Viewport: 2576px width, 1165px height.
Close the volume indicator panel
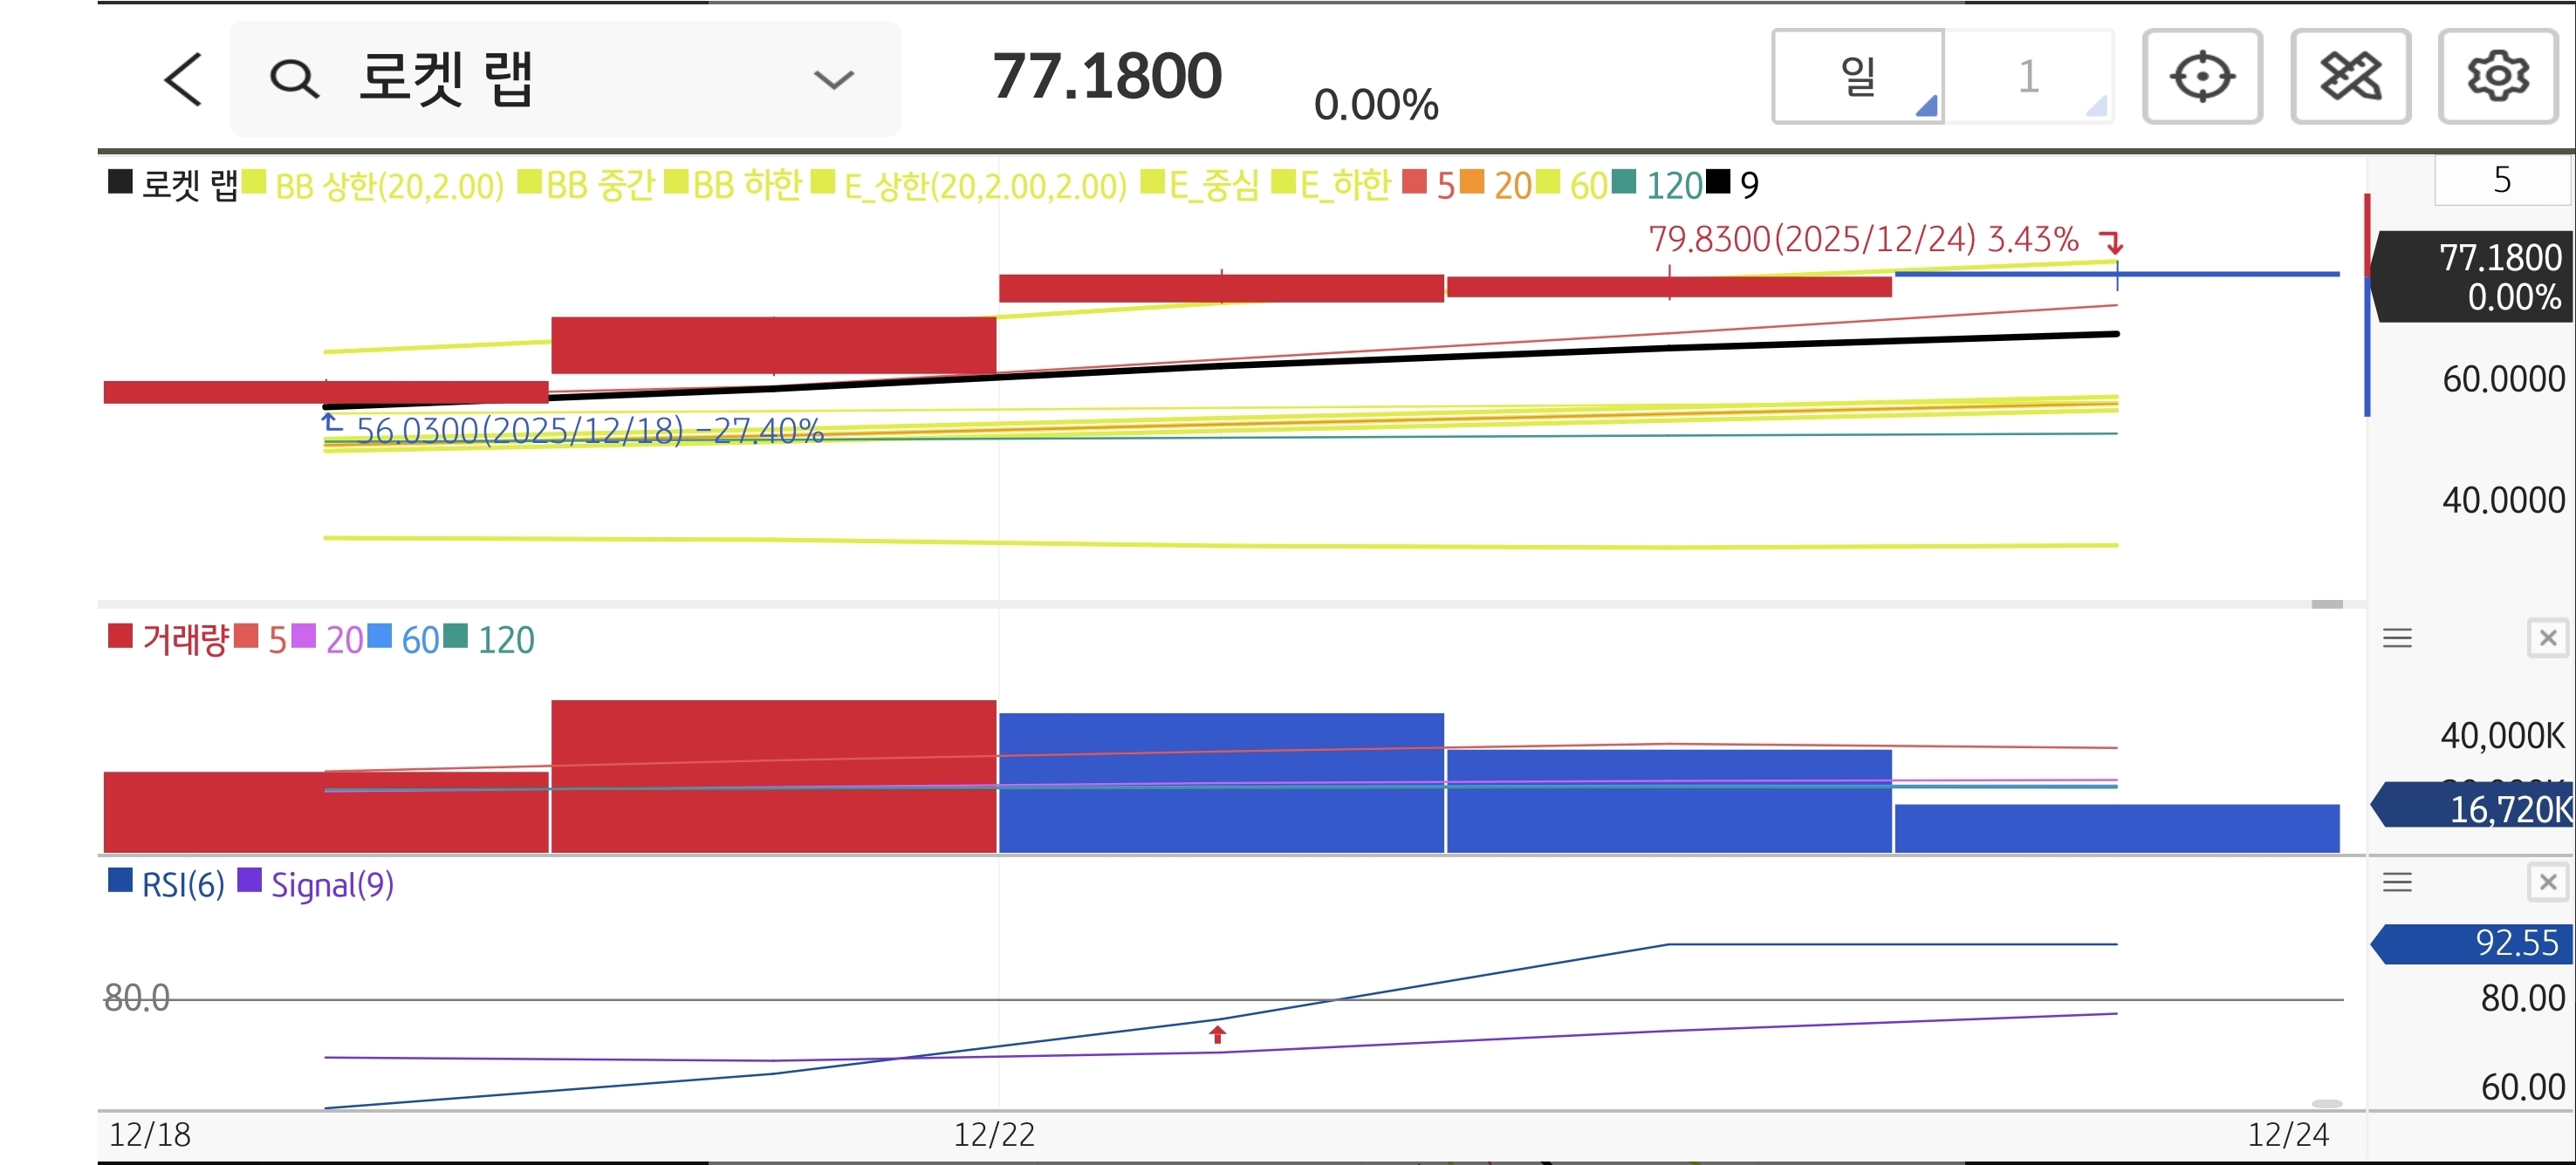[2547, 637]
